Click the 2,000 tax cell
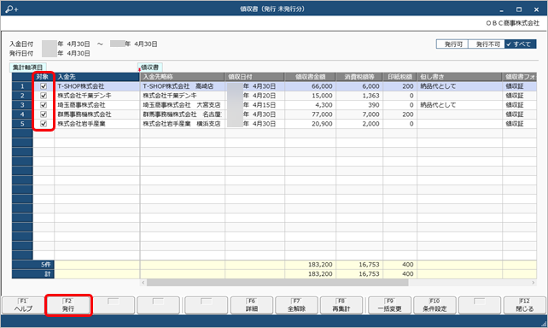 (x=359, y=124)
